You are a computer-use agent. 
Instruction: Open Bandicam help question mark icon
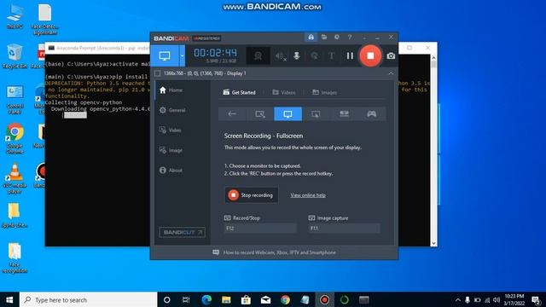pos(350,37)
